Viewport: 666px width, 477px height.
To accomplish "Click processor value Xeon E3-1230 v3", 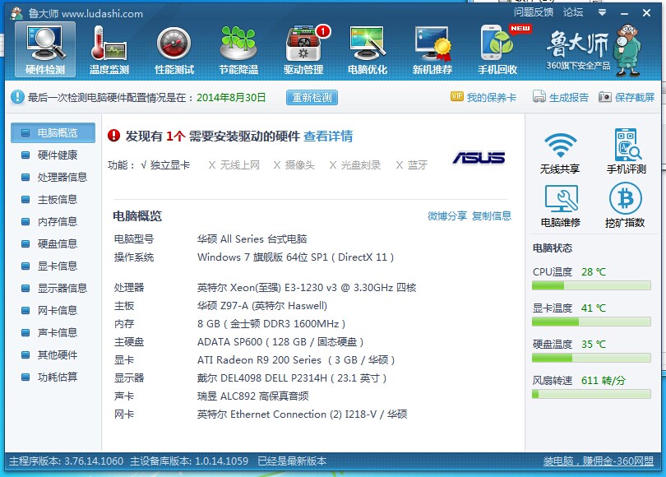I will point(306,288).
